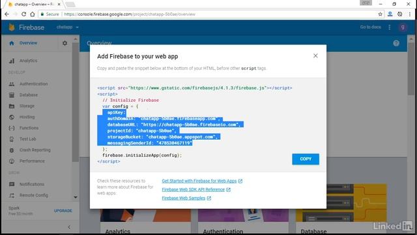Click the messagingSenderId code line
This screenshot has width=417, height=235.
[x=149, y=143]
